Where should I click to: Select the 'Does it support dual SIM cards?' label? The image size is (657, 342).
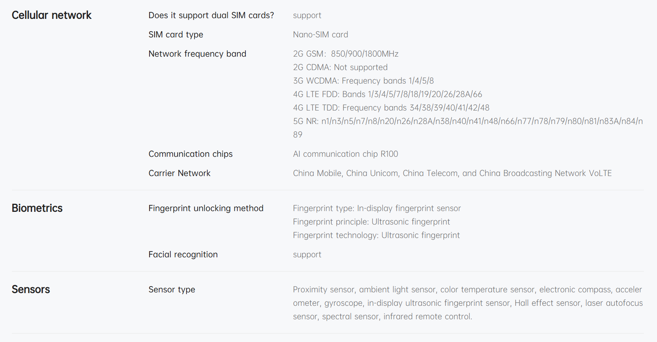point(211,15)
